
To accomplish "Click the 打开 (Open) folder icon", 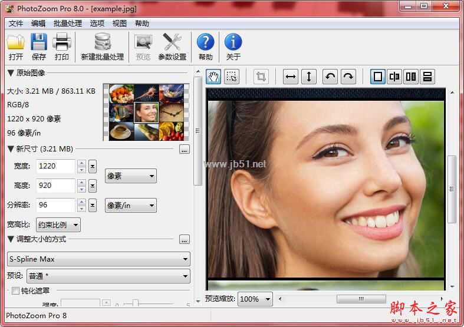I will click(x=16, y=44).
